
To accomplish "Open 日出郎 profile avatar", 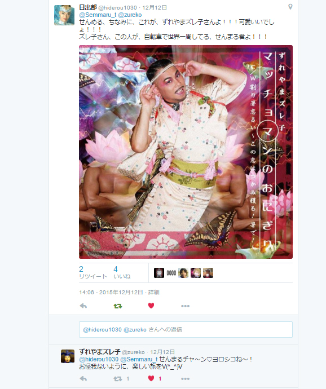I will (x=64, y=15).
